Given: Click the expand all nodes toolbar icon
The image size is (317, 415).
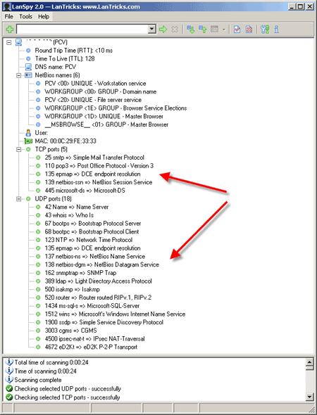Looking at the screenshot, I should click(x=191, y=30).
